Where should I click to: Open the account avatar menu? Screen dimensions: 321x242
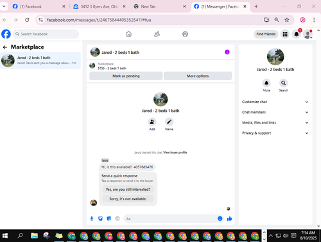(308, 34)
